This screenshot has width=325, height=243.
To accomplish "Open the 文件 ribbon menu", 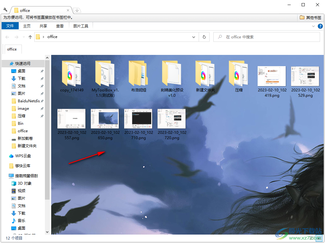I will coord(10,26).
